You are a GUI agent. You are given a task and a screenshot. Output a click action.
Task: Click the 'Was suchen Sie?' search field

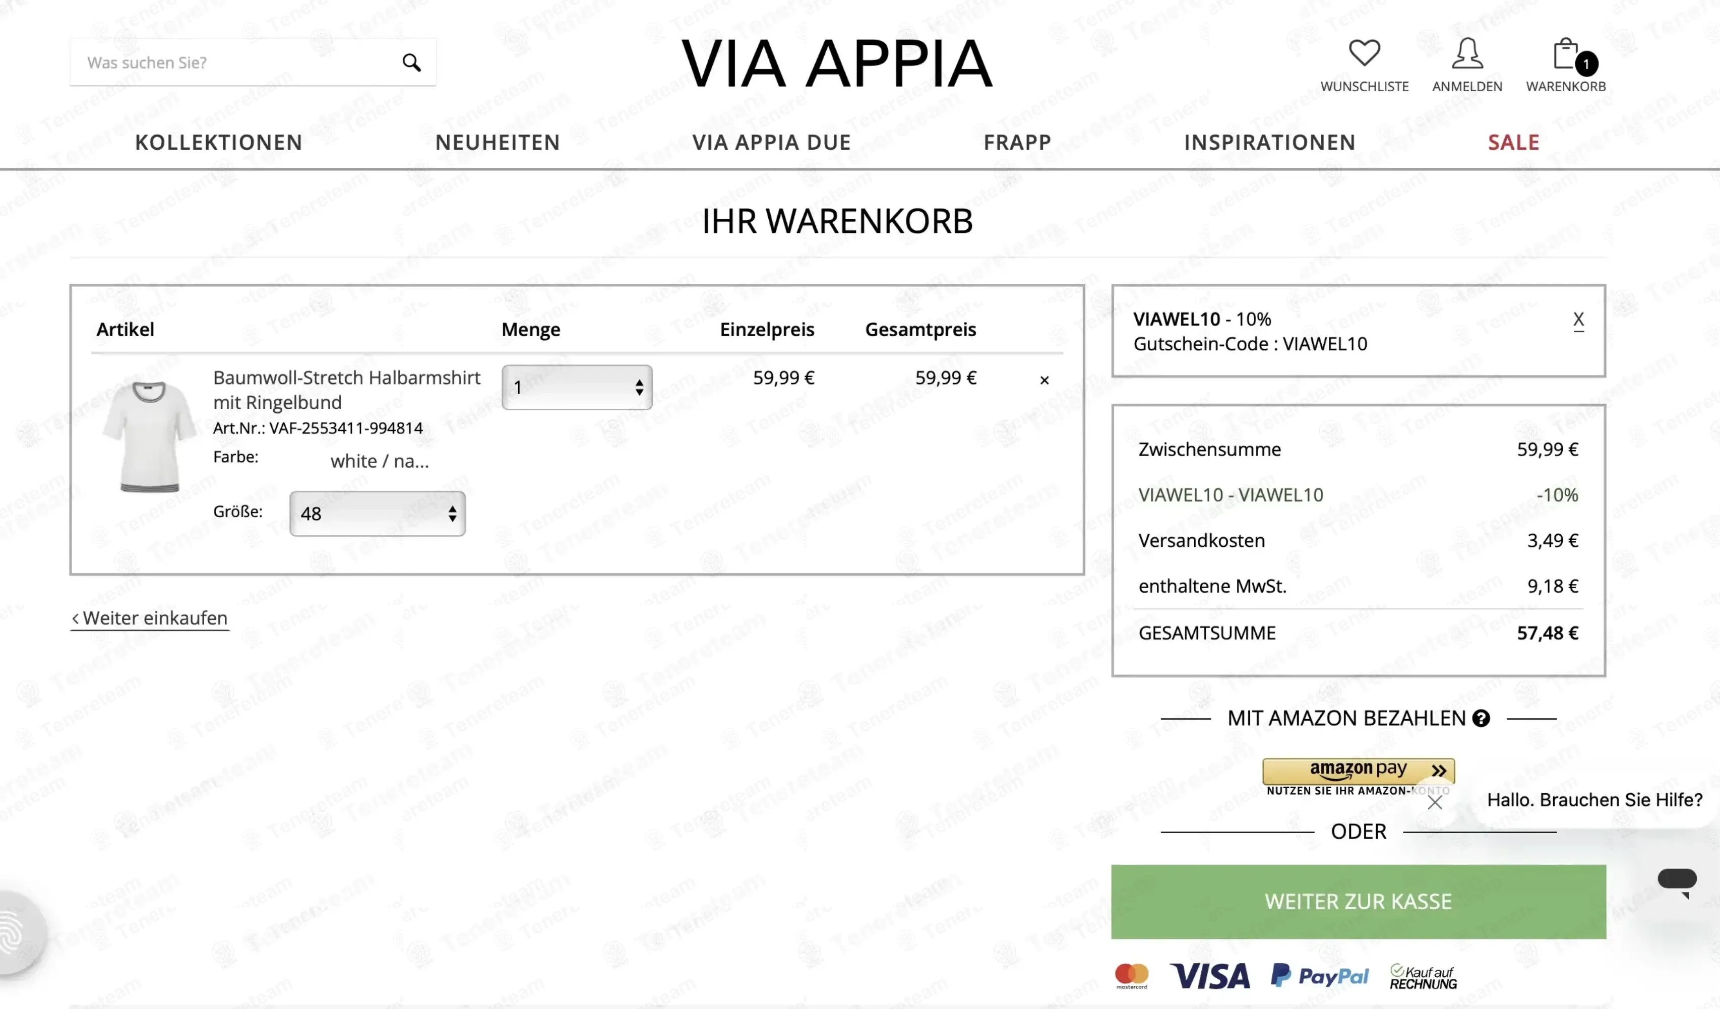point(235,62)
